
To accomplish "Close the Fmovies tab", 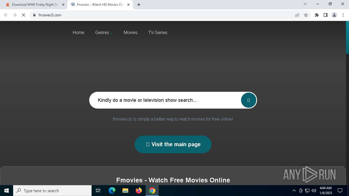I will click(128, 5).
